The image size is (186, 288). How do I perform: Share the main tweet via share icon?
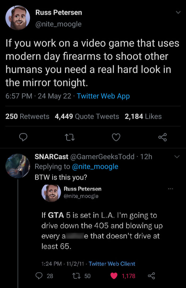pyautogui.click(x=162, y=137)
